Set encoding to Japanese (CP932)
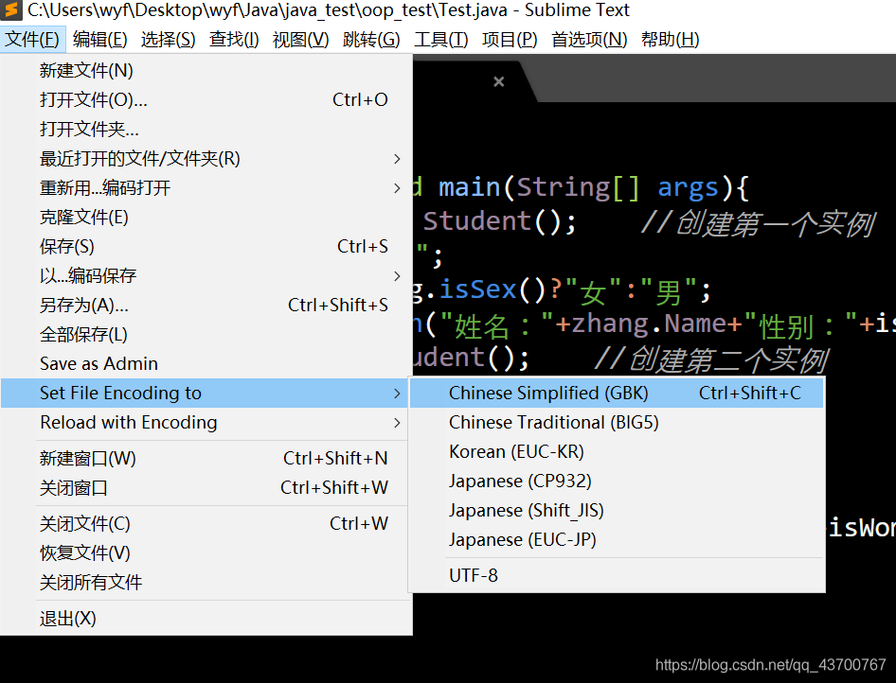This screenshot has width=896, height=683. point(617,481)
